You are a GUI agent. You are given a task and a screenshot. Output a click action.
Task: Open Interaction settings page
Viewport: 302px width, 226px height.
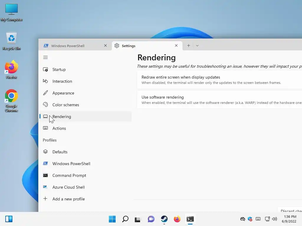tap(86, 81)
